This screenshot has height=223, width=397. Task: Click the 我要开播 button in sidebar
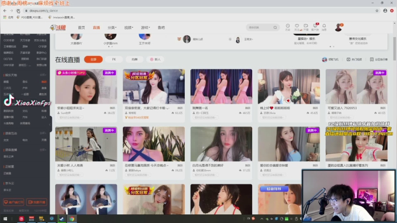click(x=37, y=202)
